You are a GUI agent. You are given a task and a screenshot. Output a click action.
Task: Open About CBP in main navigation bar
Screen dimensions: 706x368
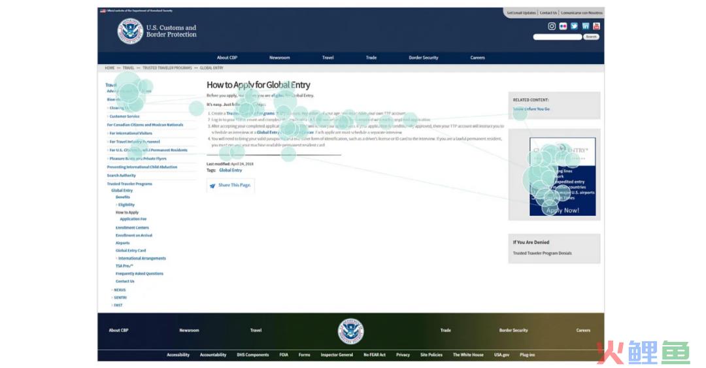tap(227, 58)
